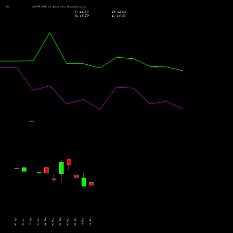Click the flat green candle above 06 Apr
Viewport: 233px width, 233px height.
(x=17, y=169)
